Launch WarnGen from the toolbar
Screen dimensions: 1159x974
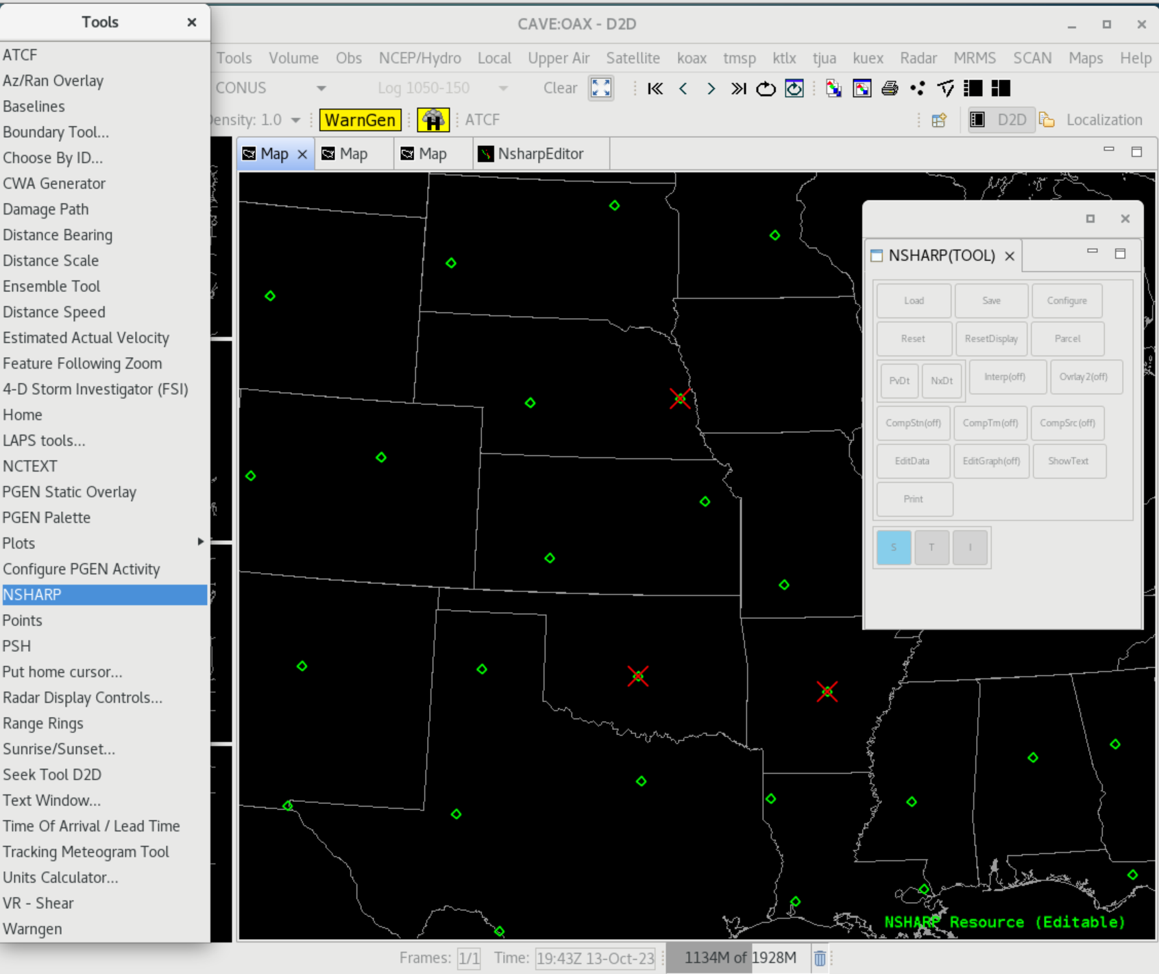361,120
